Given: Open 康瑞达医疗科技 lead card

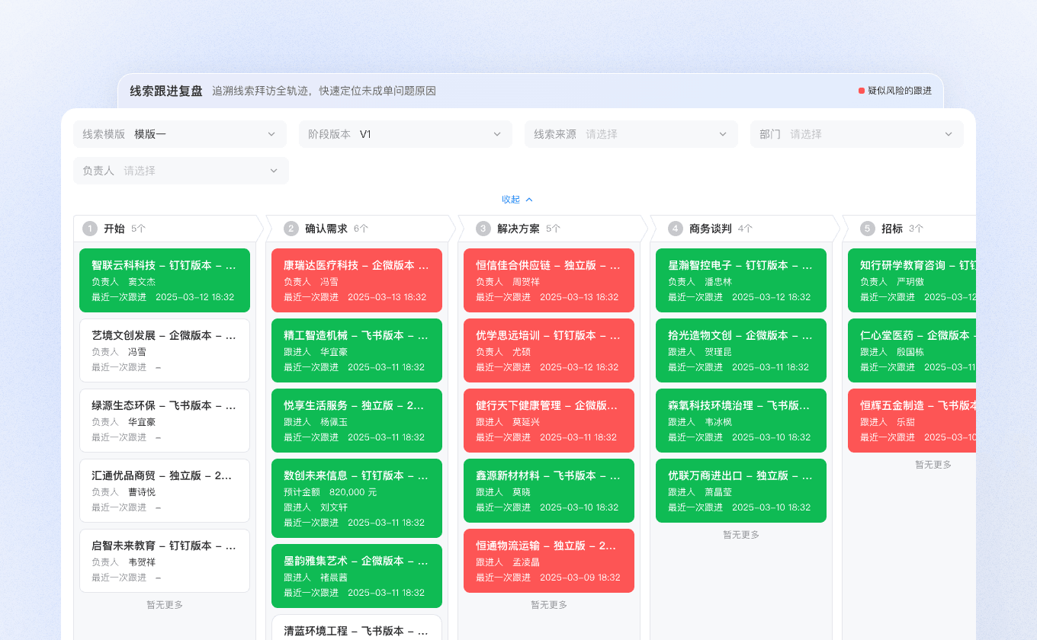Looking at the screenshot, I should 357,280.
